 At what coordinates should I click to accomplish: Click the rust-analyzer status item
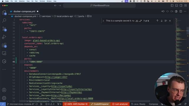[120, 104]
